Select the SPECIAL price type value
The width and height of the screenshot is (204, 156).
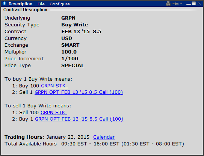coord(73,66)
